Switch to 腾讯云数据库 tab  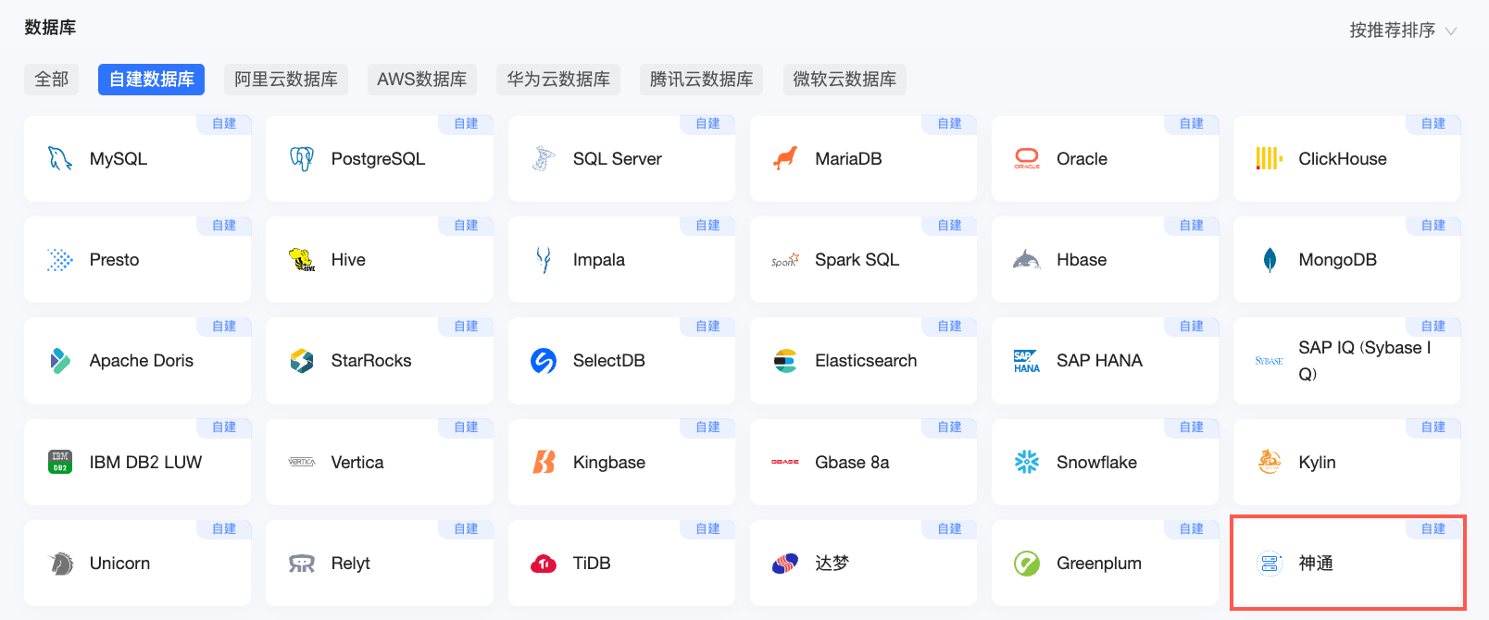(702, 80)
